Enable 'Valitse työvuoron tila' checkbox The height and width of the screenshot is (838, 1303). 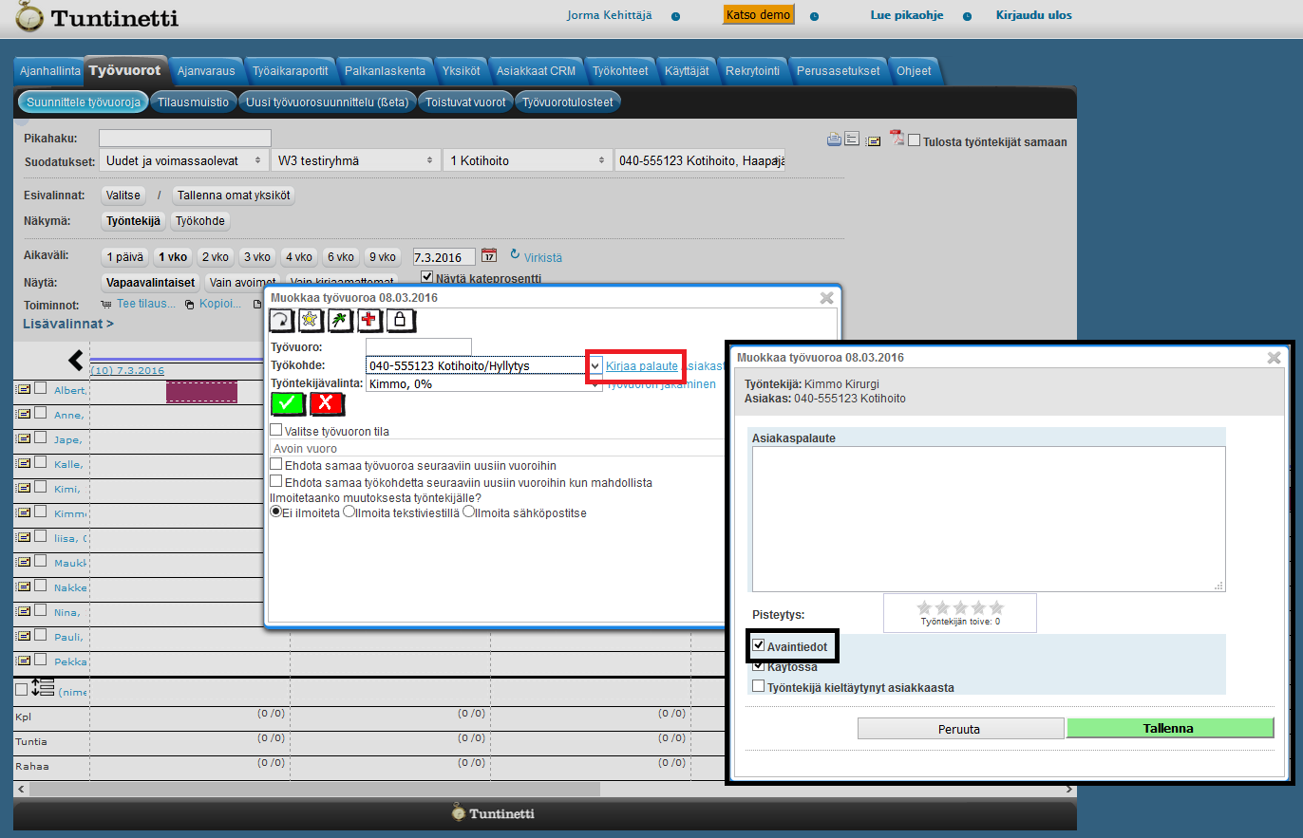pyautogui.click(x=276, y=431)
